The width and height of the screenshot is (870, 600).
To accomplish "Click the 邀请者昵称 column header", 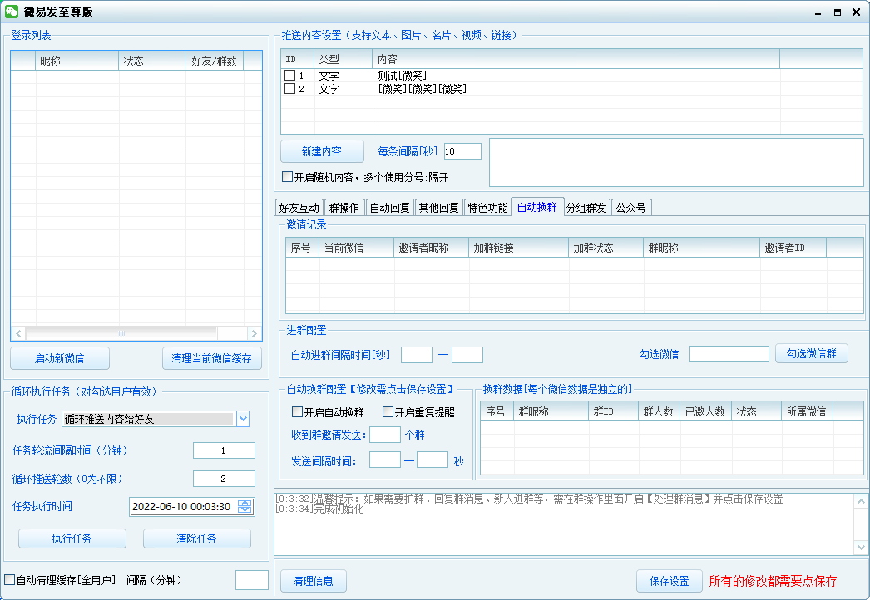I will [431, 248].
